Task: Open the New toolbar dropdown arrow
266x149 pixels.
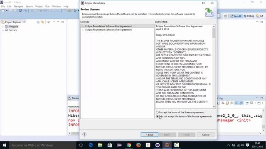Action: click(7, 11)
